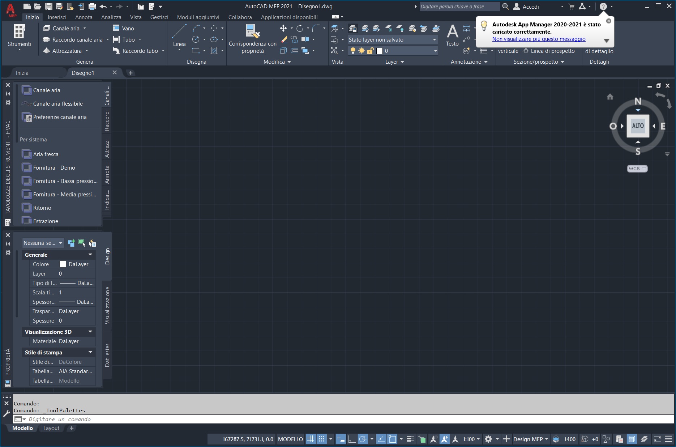Image resolution: width=676 pixels, height=447 pixels.
Task: Click the Tubo ribbon button
Action: coord(127,39)
